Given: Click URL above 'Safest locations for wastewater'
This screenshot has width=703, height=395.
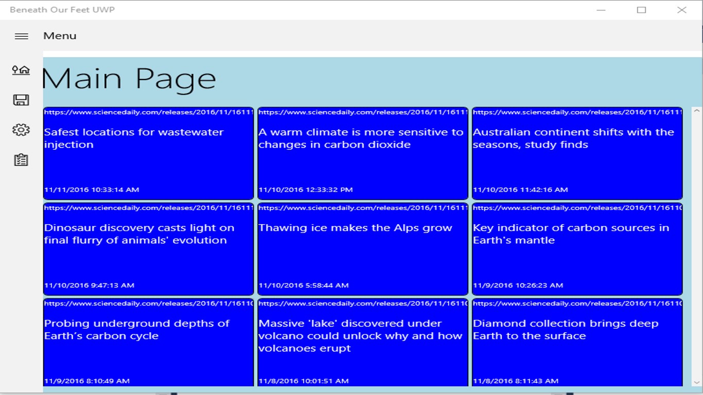Looking at the screenshot, I should 149,112.
